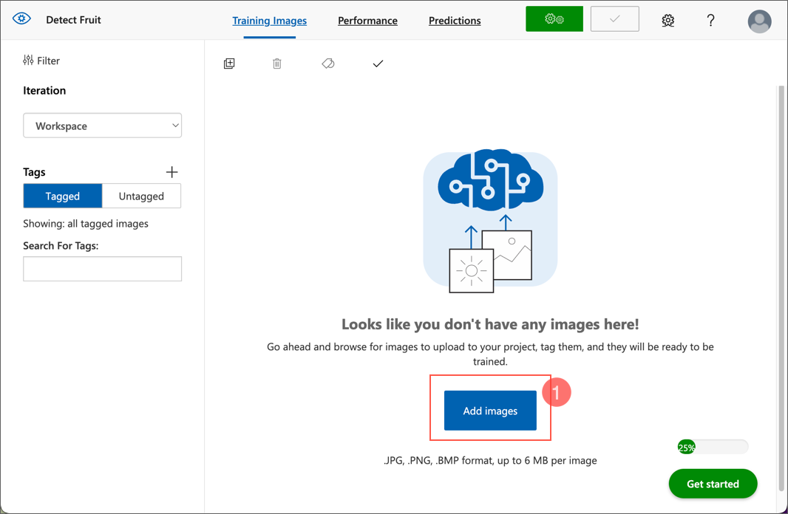This screenshot has height=514, width=788.
Task: Focus the Search For Tags field
Action: [x=102, y=269]
